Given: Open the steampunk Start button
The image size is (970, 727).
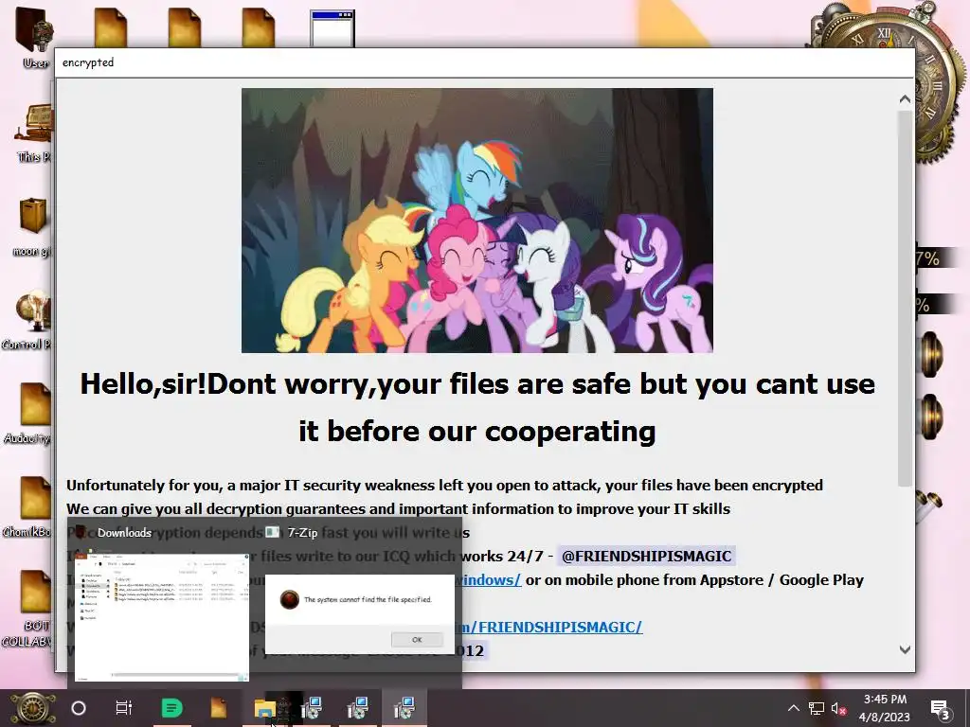Looking at the screenshot, I should pyautogui.click(x=35, y=708).
